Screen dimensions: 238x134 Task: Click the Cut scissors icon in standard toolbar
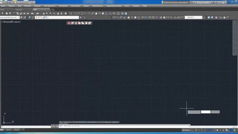click(x=14, y=13)
